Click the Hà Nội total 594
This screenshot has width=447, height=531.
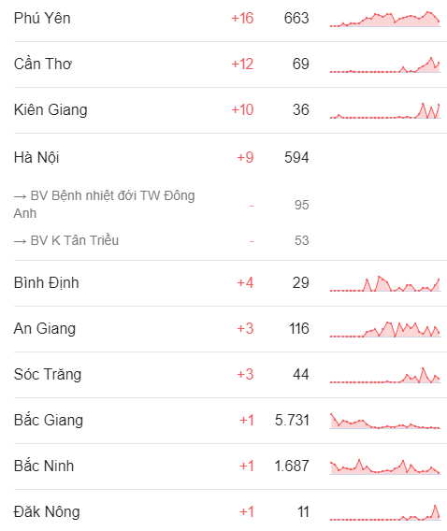[296, 157]
